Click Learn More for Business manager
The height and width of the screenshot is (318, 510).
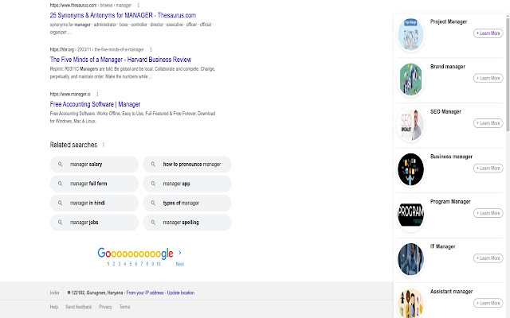tap(488, 168)
